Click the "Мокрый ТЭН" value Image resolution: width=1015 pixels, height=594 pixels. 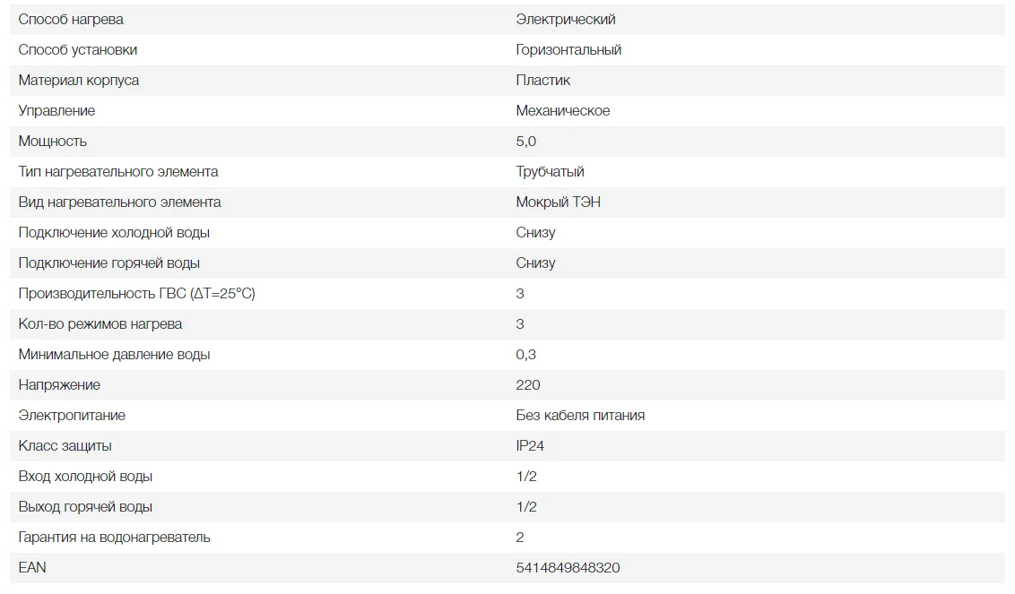click(559, 202)
